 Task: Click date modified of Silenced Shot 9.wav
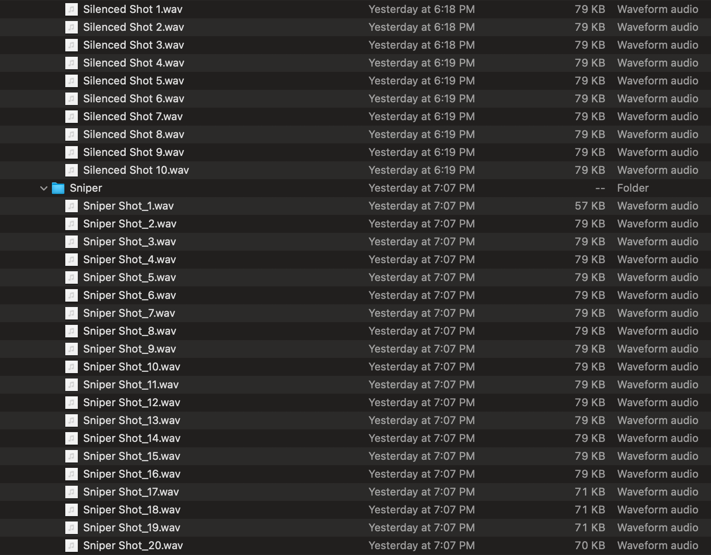(421, 152)
